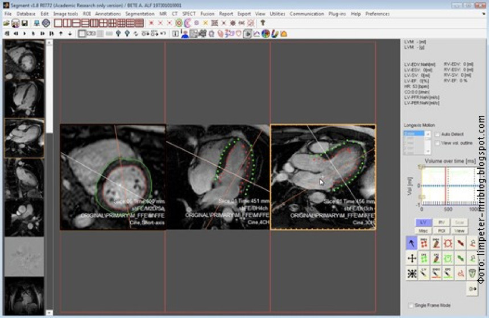
Task: Select the gray flow image thumbnail
Action: pyautogui.click(x=24, y=257)
